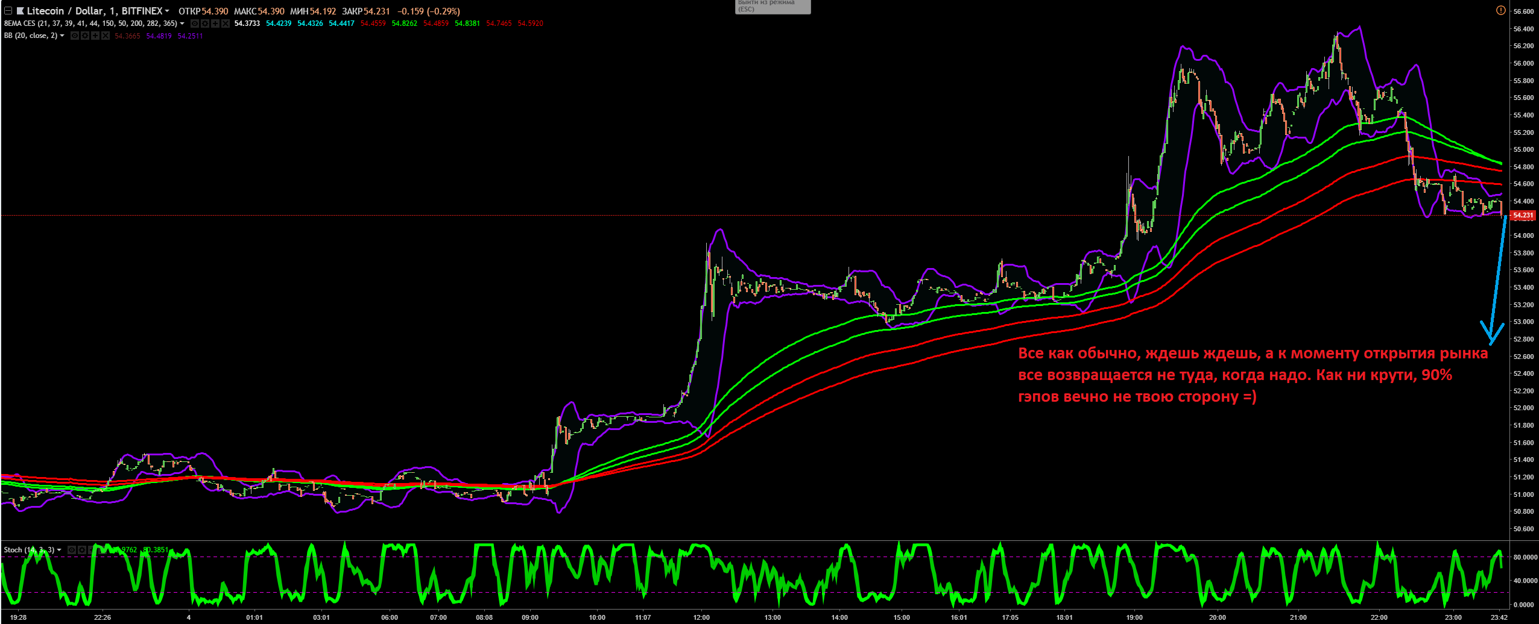Click the 50.600 level on price scale
Viewport: 1539px width, 624px height.
1524,529
